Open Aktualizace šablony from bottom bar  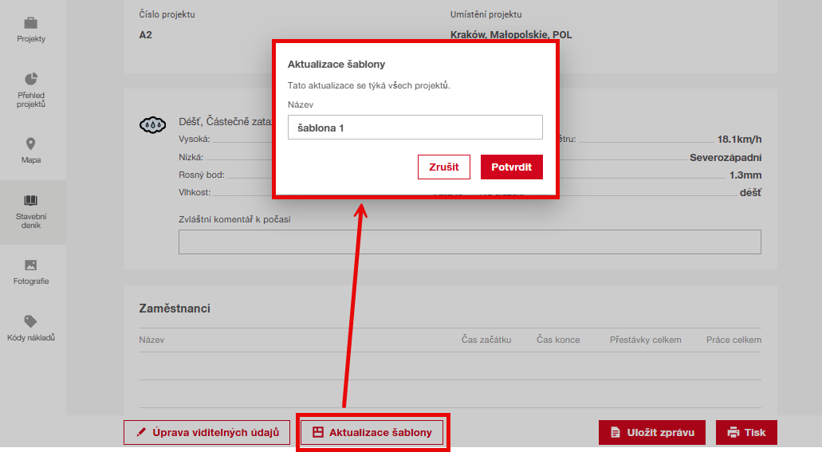point(372,432)
